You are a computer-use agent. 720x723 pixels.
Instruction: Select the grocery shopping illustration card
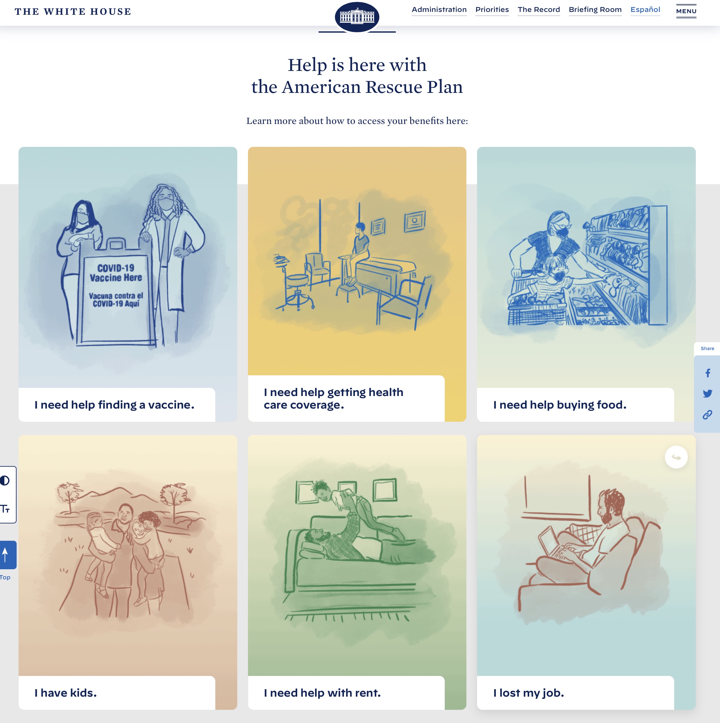click(586, 284)
